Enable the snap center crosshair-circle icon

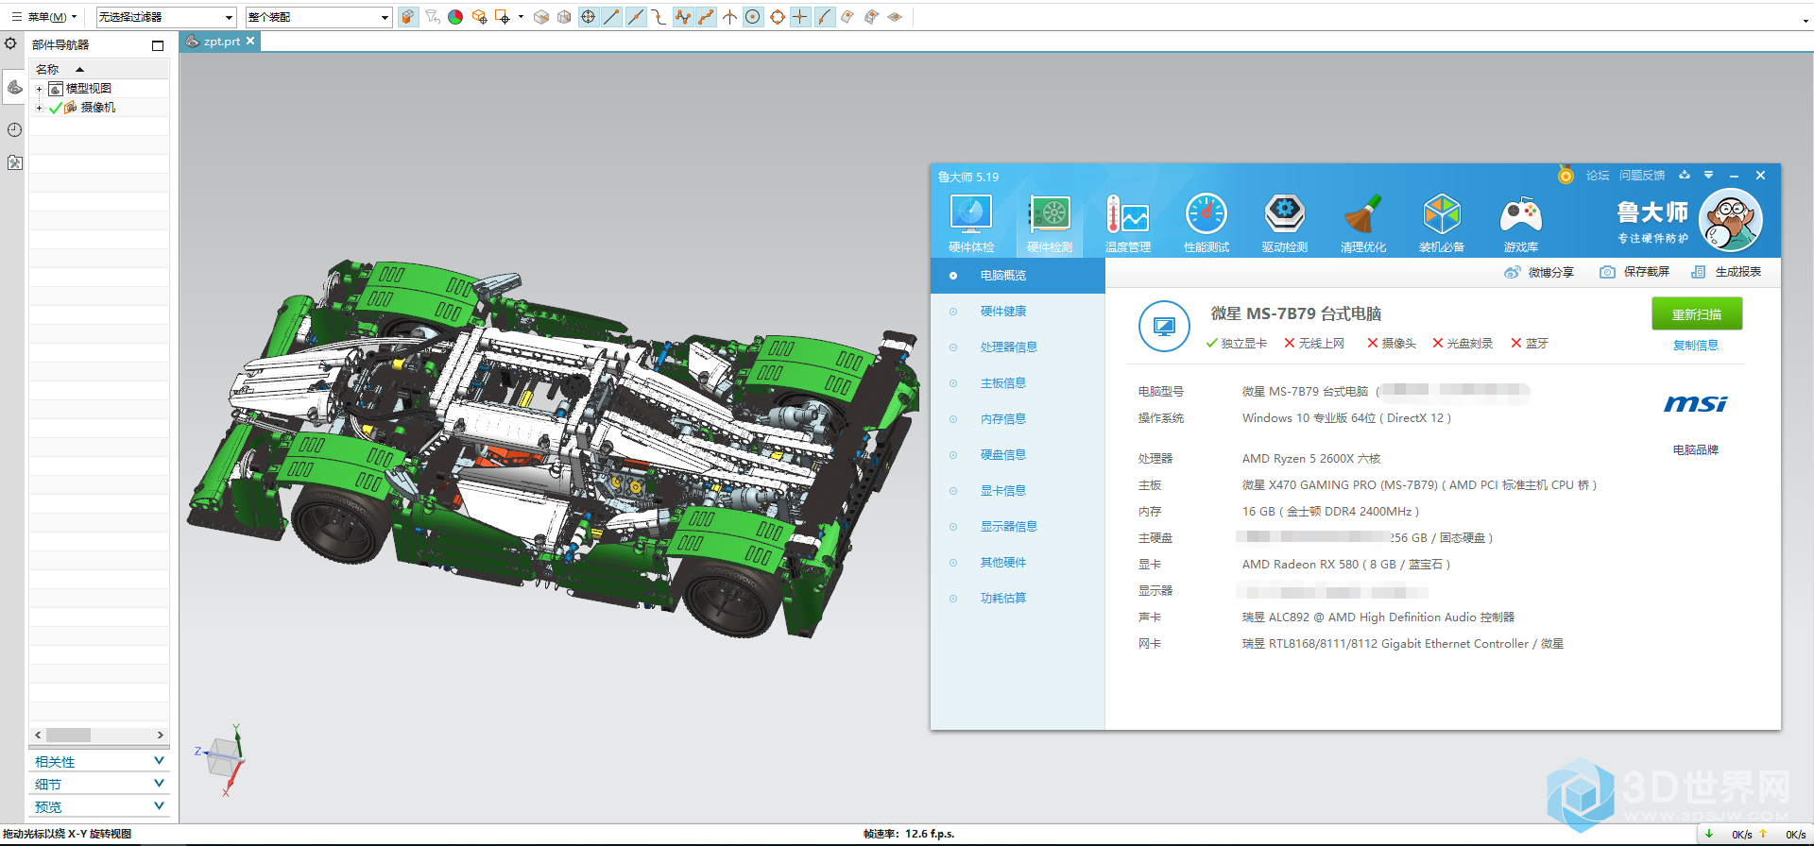(x=589, y=17)
